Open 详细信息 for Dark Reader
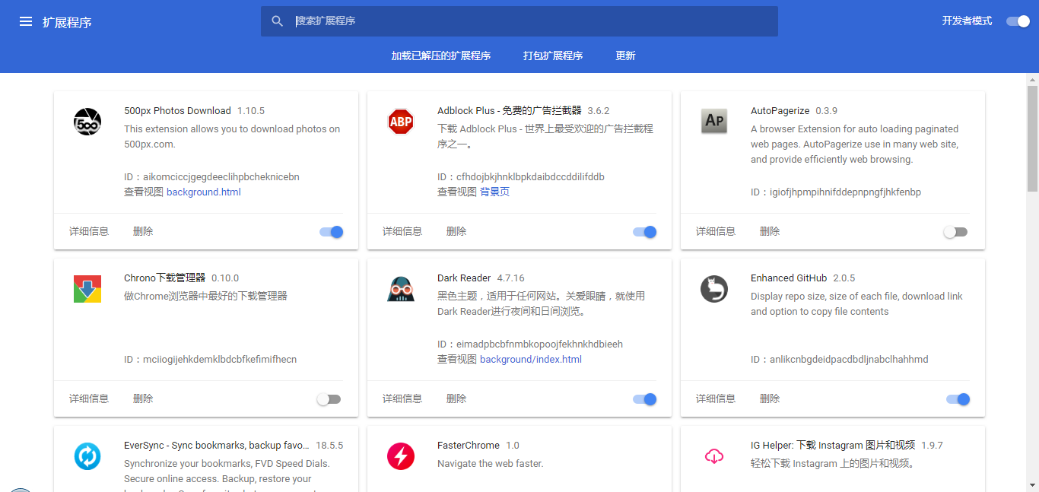1039x492 pixels. [402, 398]
